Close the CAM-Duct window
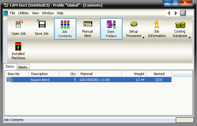 [x=185, y=3]
